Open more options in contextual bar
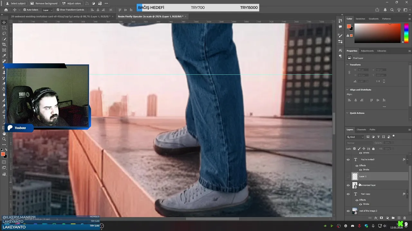Screen dimensions: 412x231 106,3
